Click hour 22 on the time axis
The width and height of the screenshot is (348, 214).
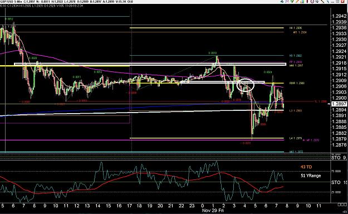(182, 206)
